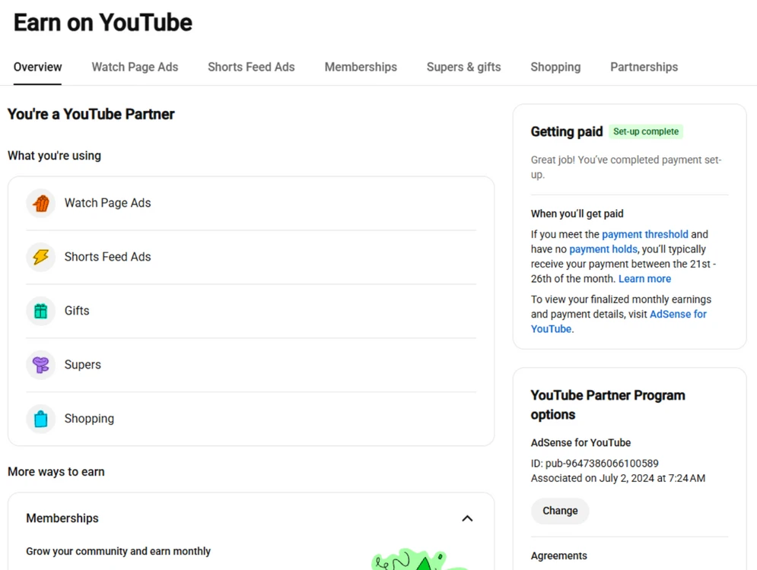Follow the payment threshold link
This screenshot has width=757, height=570.
coord(645,234)
